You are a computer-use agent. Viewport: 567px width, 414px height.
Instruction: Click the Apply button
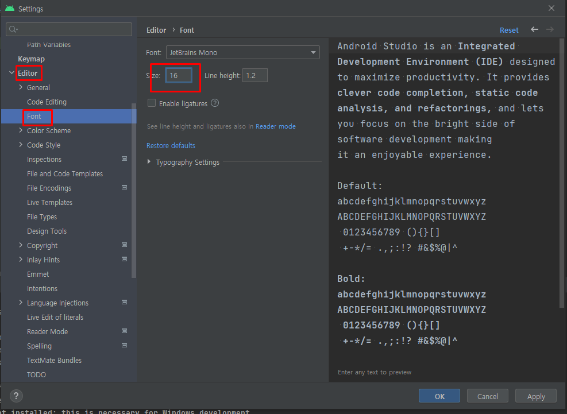(536, 396)
